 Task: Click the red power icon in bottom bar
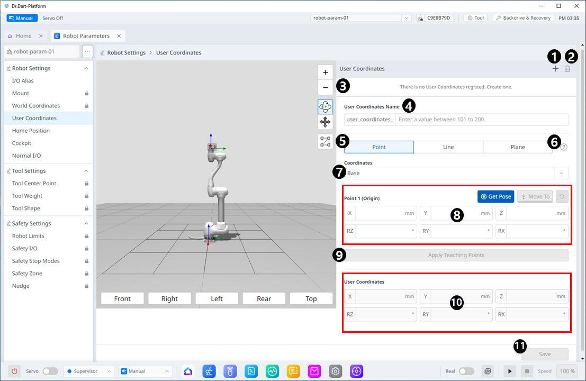pos(15,371)
